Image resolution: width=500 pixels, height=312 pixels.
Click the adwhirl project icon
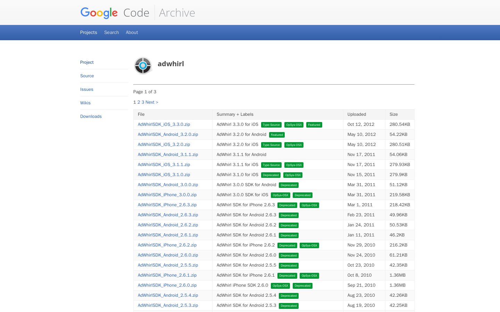[143, 65]
